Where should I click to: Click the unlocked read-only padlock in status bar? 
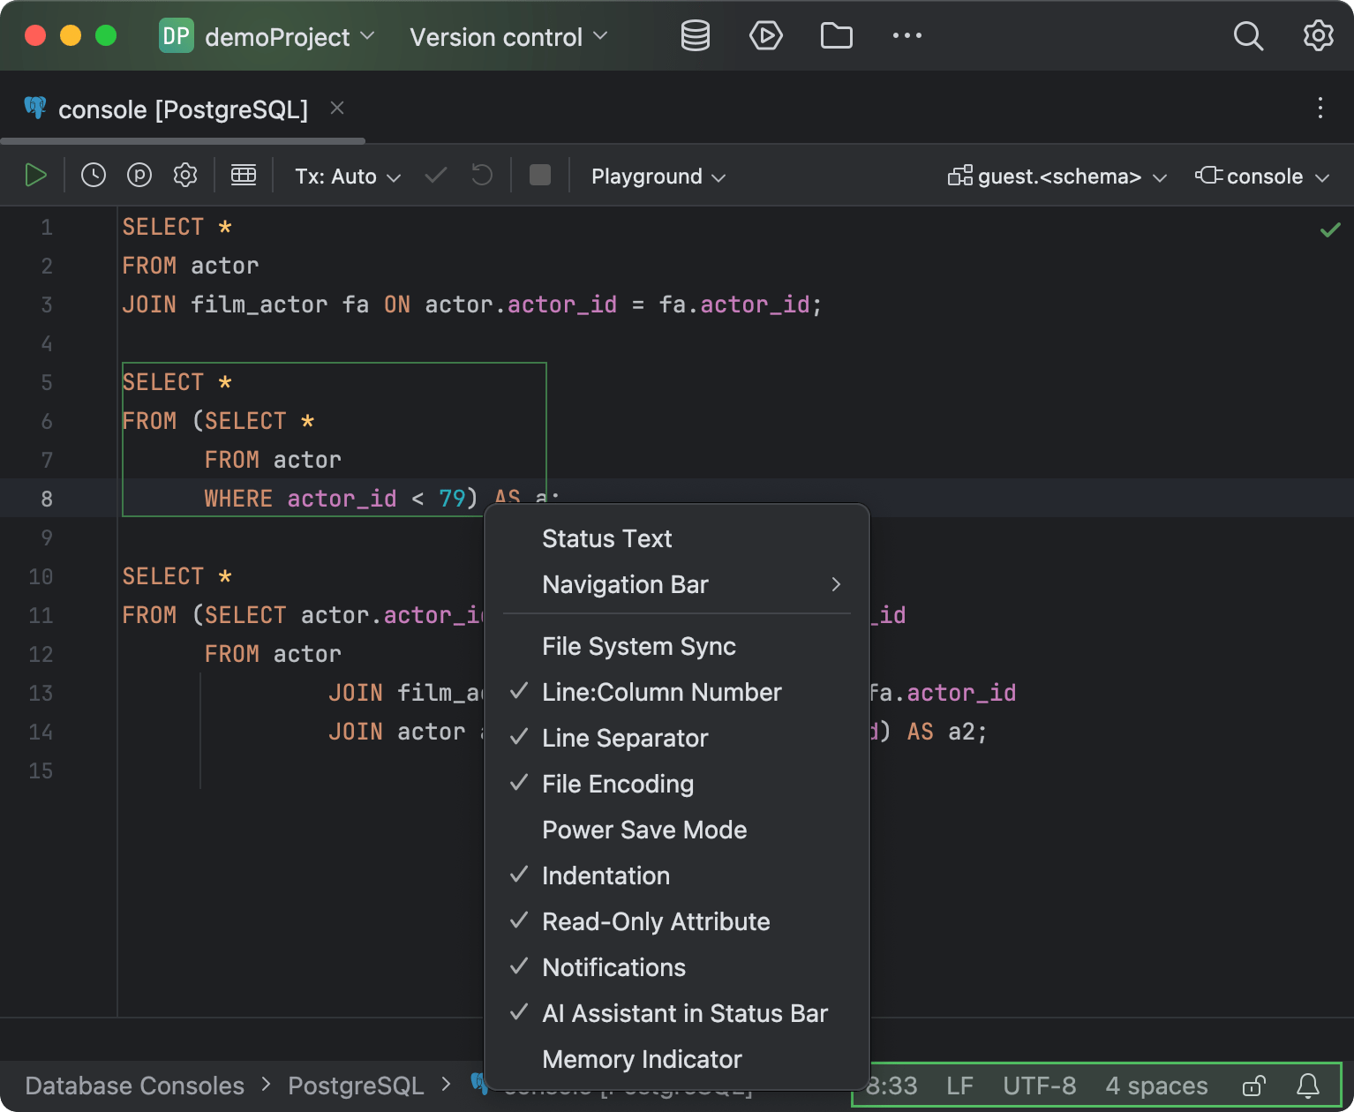pyautogui.click(x=1254, y=1086)
